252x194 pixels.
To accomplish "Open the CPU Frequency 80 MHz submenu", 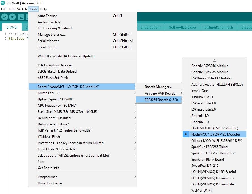I will coord(82,106).
